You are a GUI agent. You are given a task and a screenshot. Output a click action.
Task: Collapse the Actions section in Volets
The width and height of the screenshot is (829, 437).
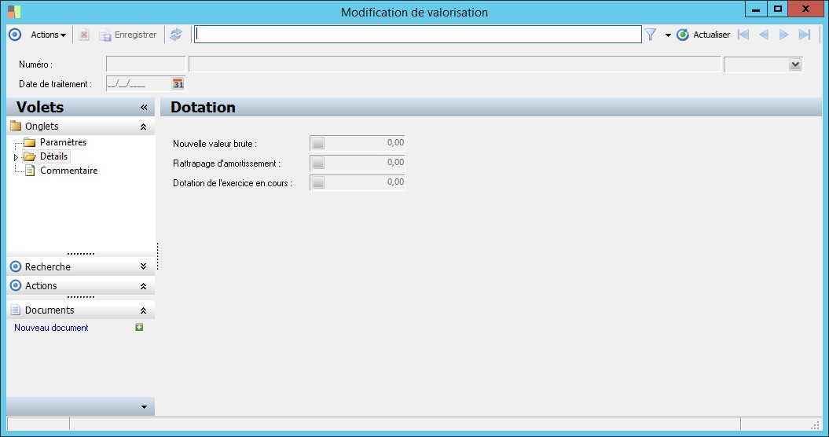pos(143,286)
